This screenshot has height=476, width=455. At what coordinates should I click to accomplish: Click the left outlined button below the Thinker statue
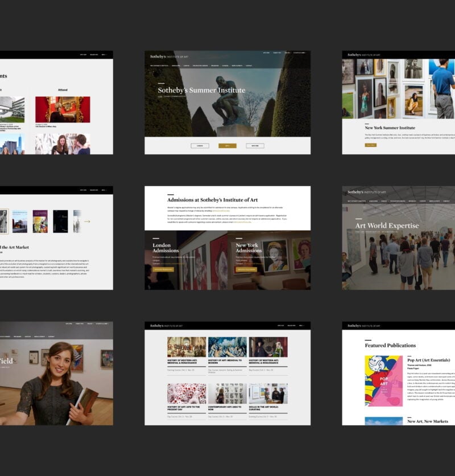click(x=200, y=146)
